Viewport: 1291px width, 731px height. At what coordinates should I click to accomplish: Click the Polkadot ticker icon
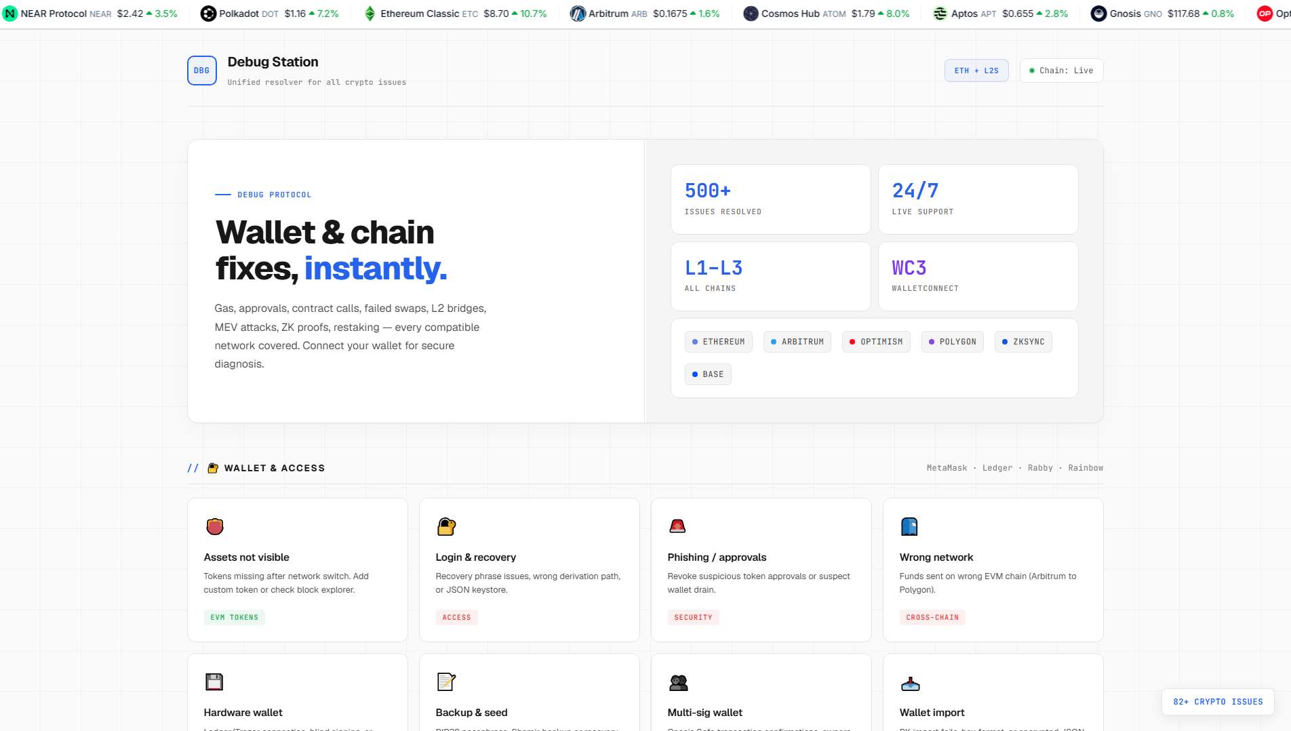[208, 14]
